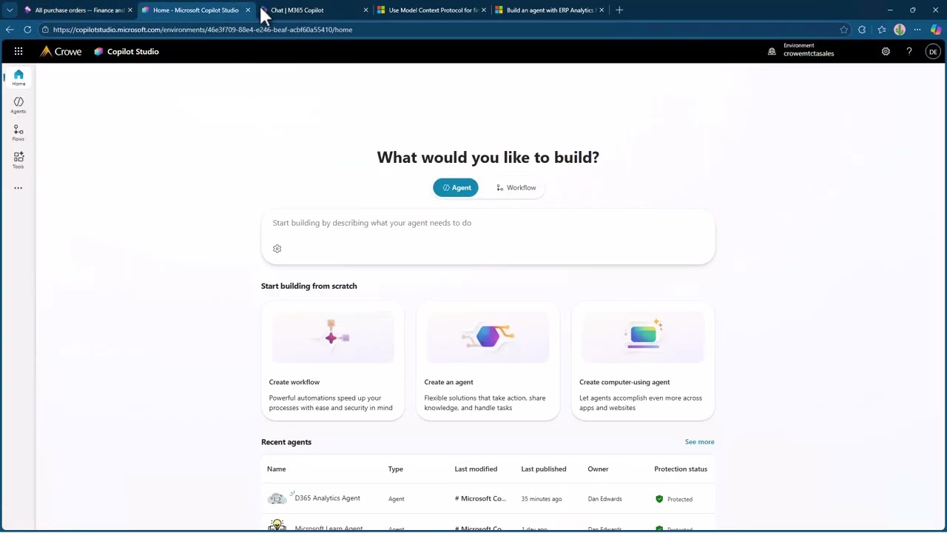Open Flows in the left sidebar
The image size is (947, 533).
pyautogui.click(x=18, y=133)
